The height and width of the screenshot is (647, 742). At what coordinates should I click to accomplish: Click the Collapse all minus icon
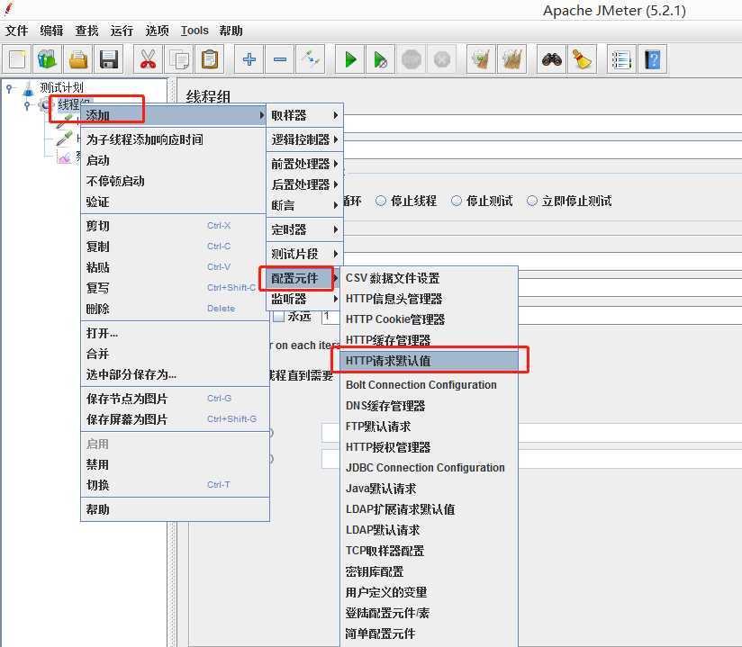tap(280, 59)
